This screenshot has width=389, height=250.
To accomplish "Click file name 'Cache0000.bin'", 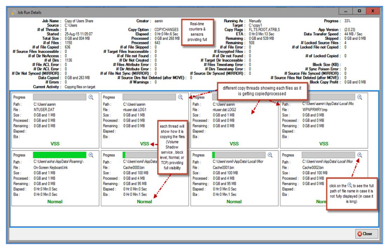I will click(134, 167).
